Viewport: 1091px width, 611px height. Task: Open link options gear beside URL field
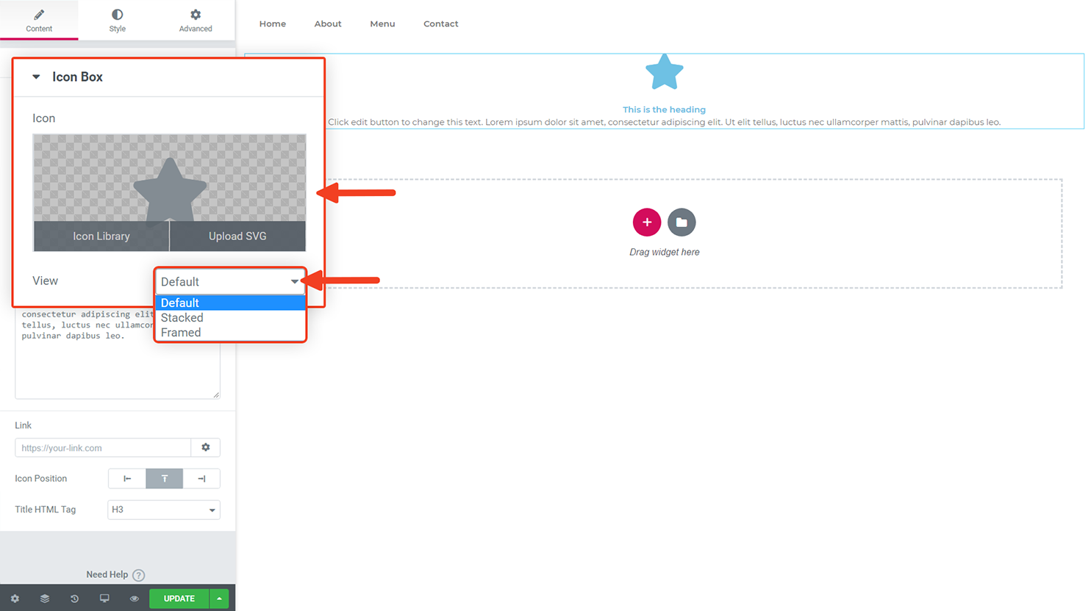tap(206, 447)
